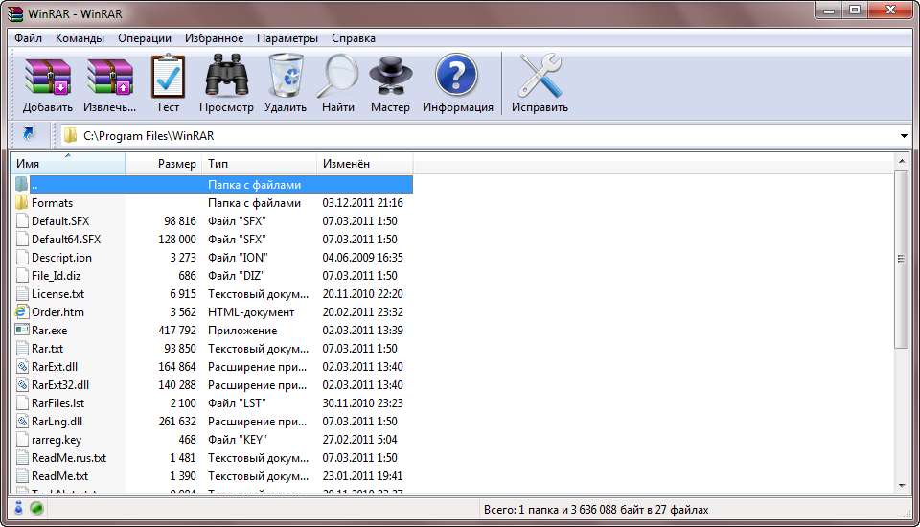This screenshot has height=527, width=920.
Task: Open the Параметры menu
Action: click(x=287, y=38)
